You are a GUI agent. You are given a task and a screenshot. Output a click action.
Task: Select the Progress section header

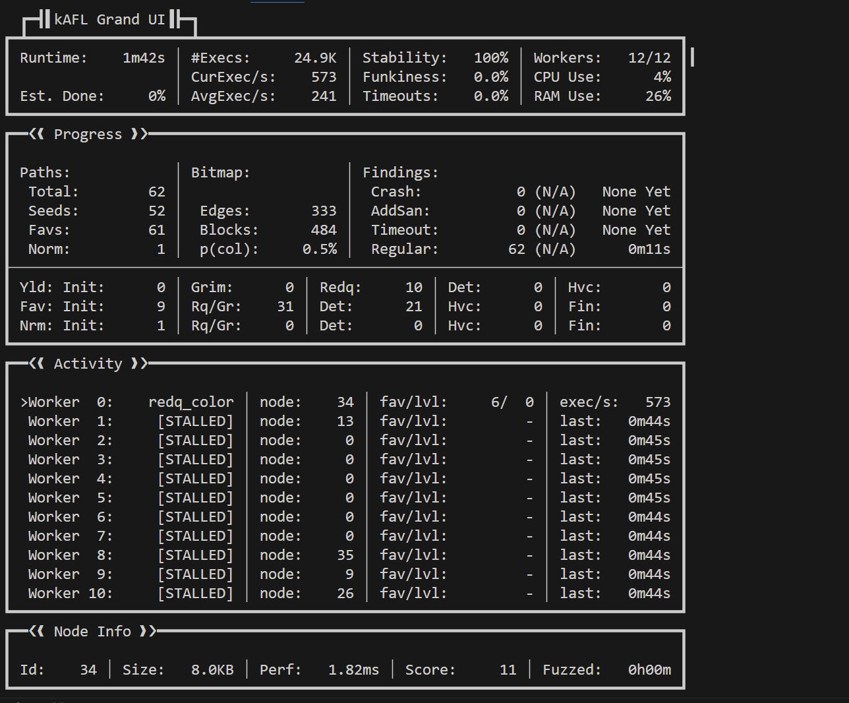click(88, 135)
